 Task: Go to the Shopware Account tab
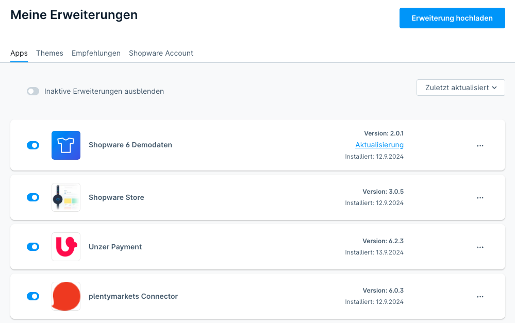pos(161,53)
